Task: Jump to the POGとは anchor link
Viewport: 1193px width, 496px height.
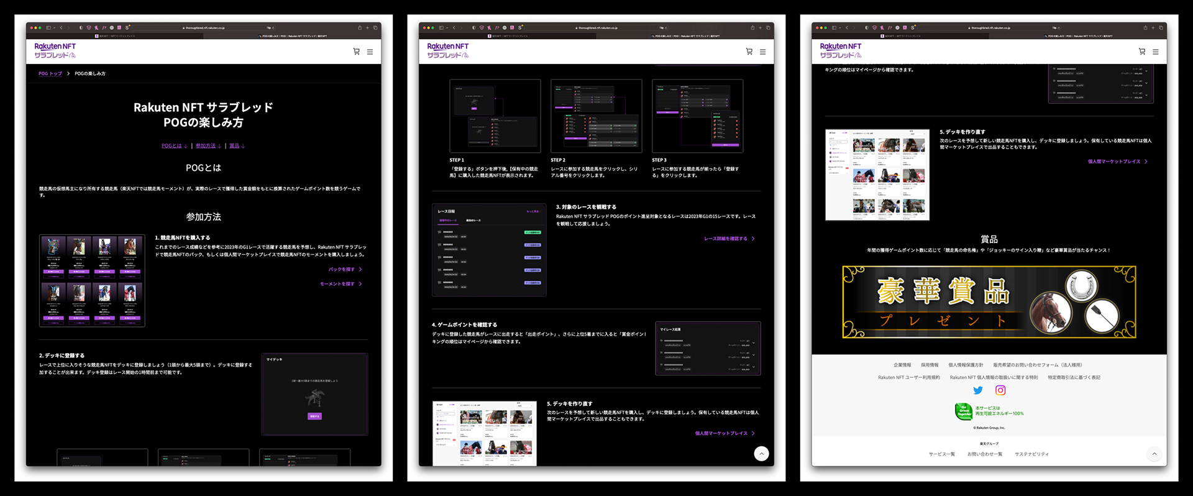Action: click(175, 146)
